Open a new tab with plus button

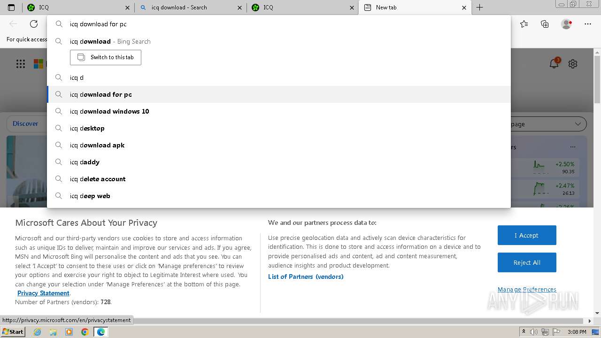point(479,8)
